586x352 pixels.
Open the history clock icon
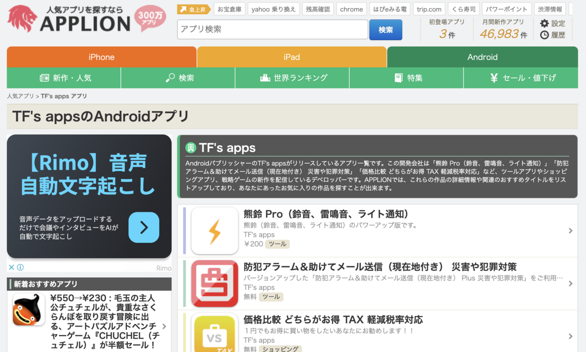[x=544, y=35]
